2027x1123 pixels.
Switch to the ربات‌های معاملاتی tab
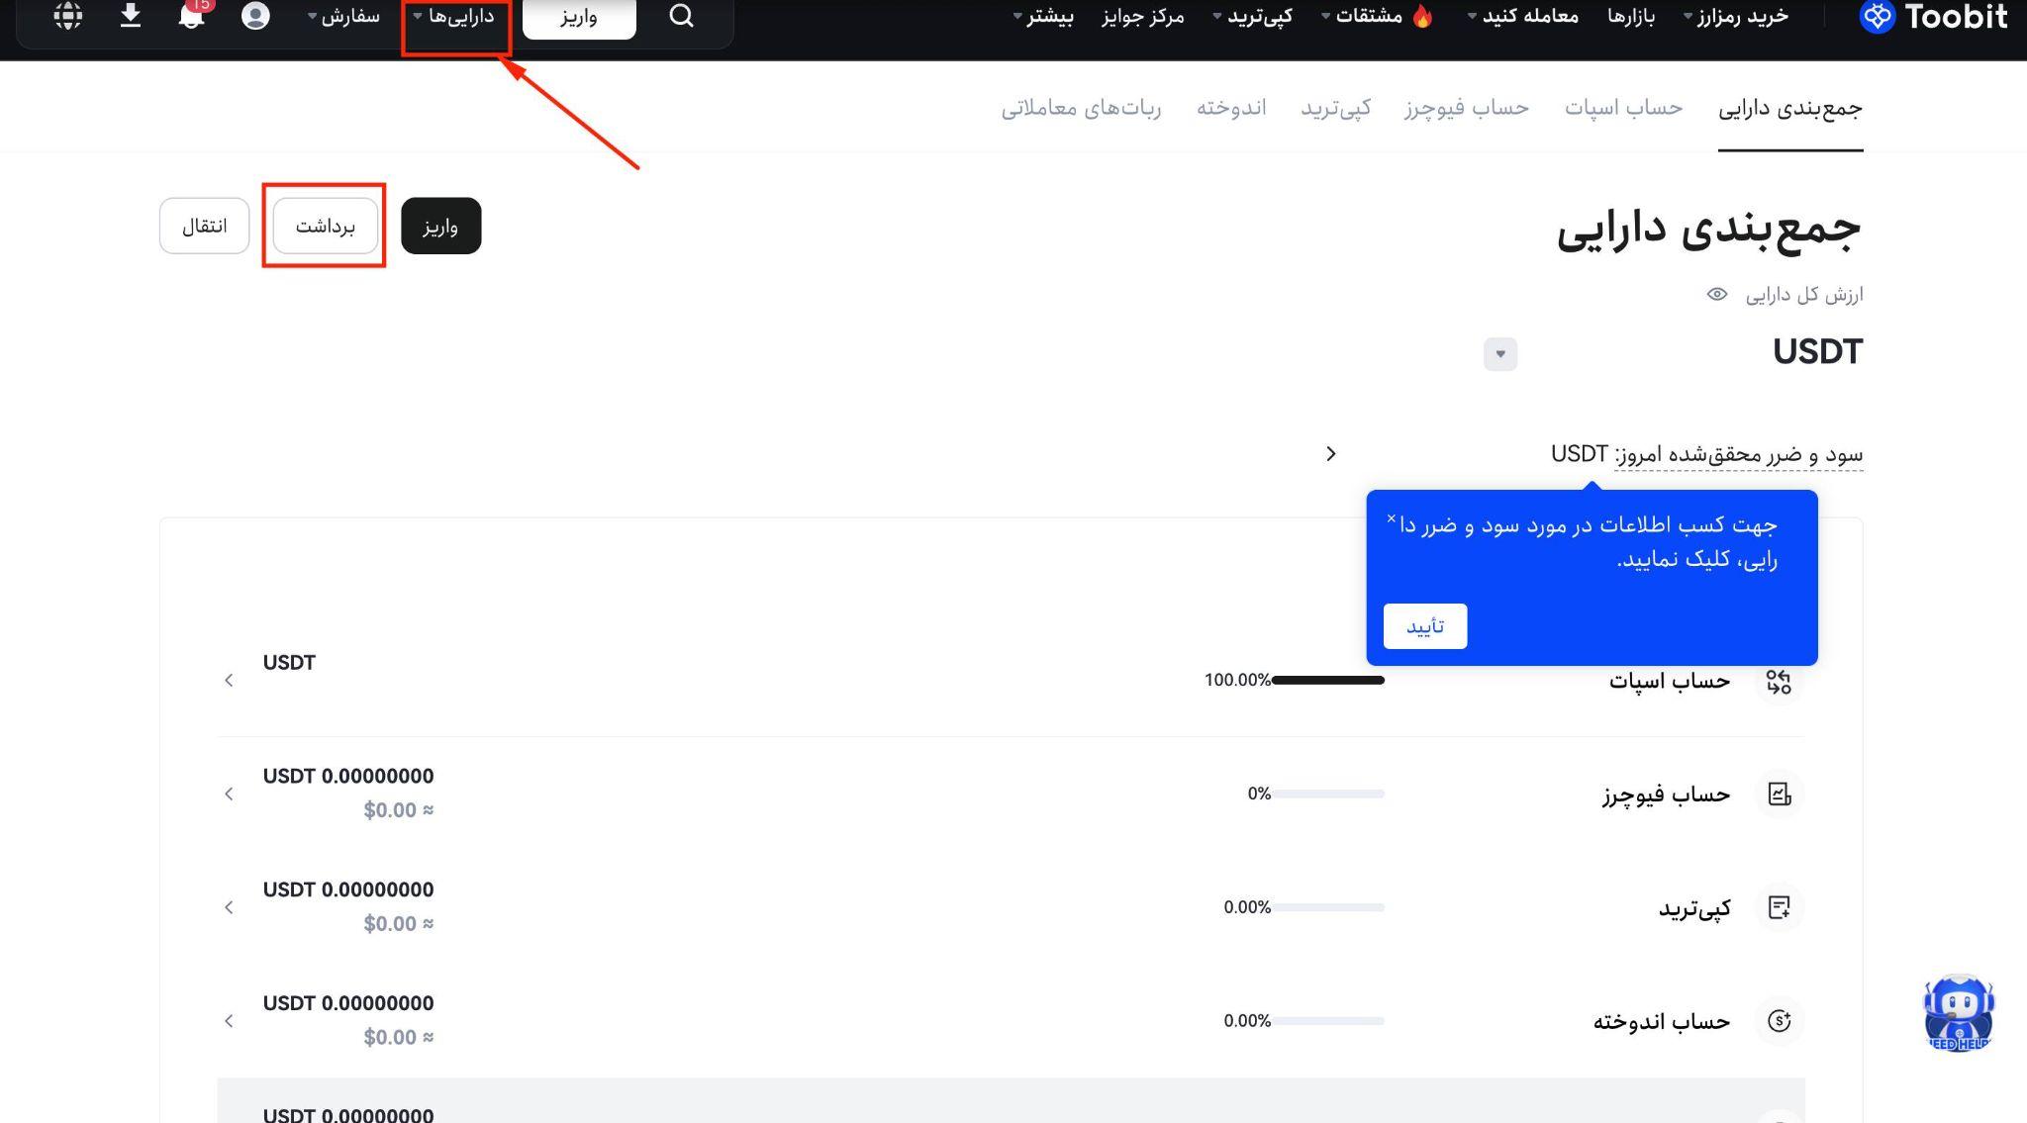[x=1081, y=107]
